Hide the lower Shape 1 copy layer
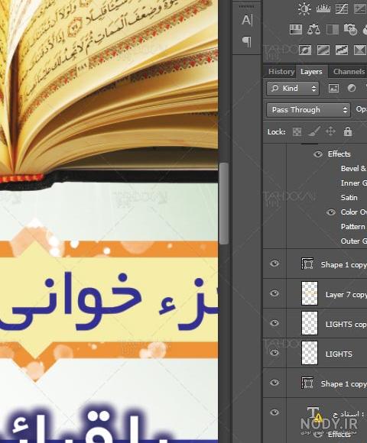The image size is (367, 443). click(274, 383)
